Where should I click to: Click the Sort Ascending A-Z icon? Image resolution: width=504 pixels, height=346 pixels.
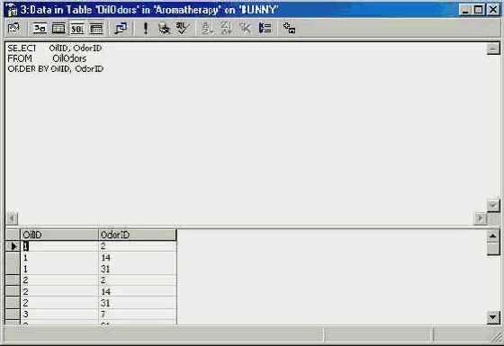(207, 28)
